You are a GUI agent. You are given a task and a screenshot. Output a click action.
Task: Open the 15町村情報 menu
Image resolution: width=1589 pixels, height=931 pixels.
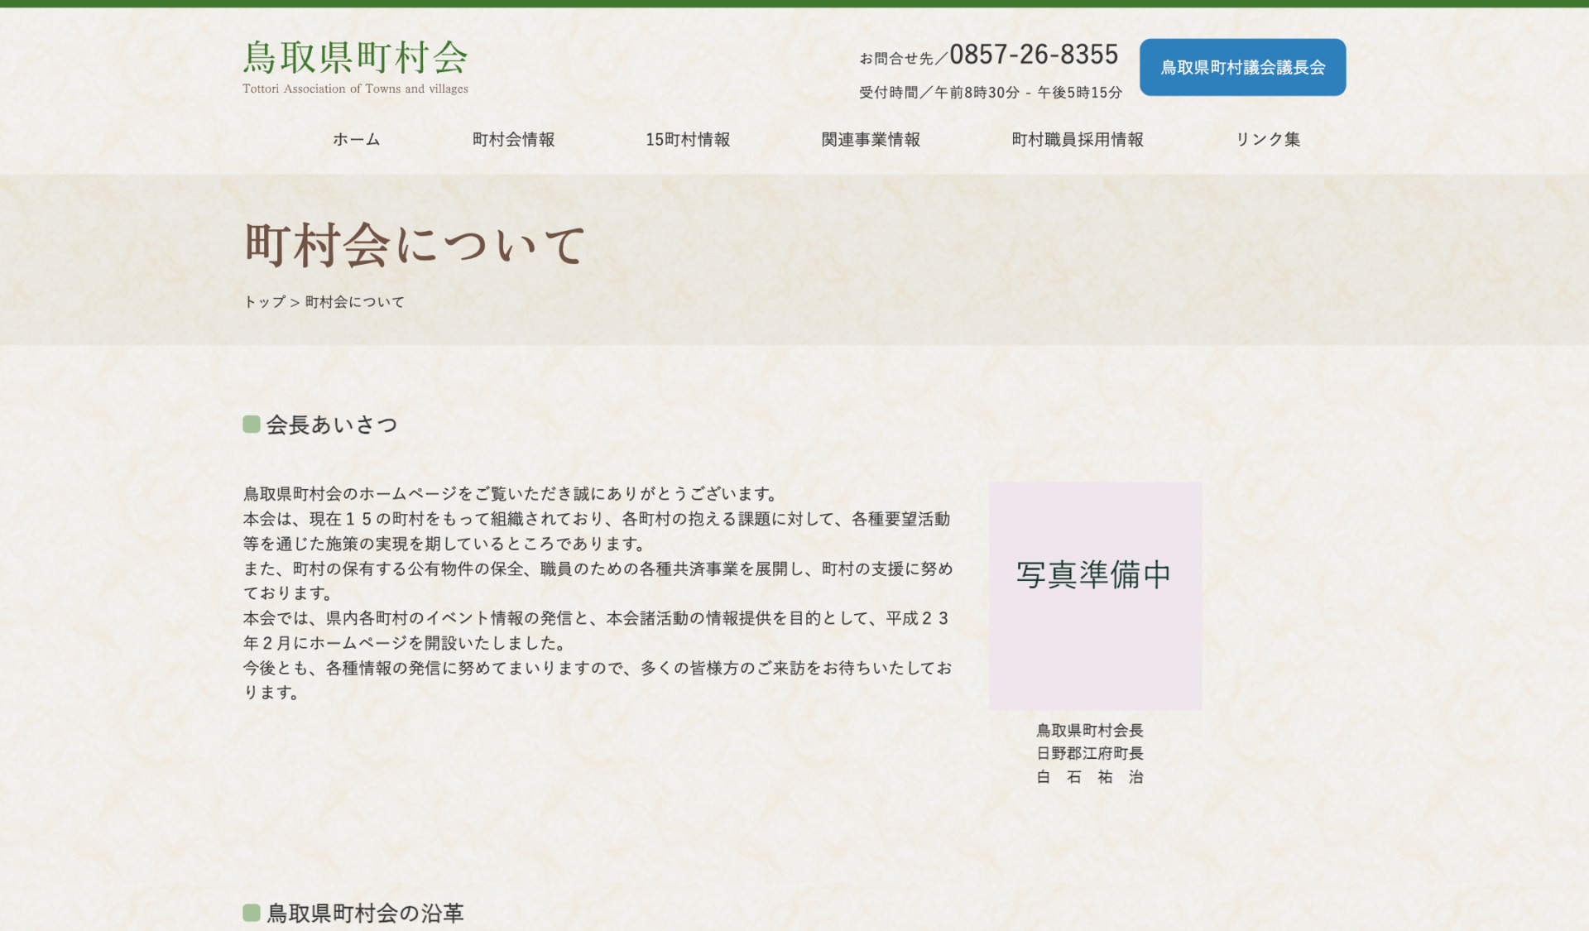(688, 140)
